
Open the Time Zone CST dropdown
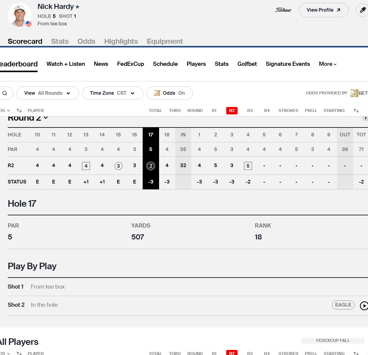click(112, 93)
